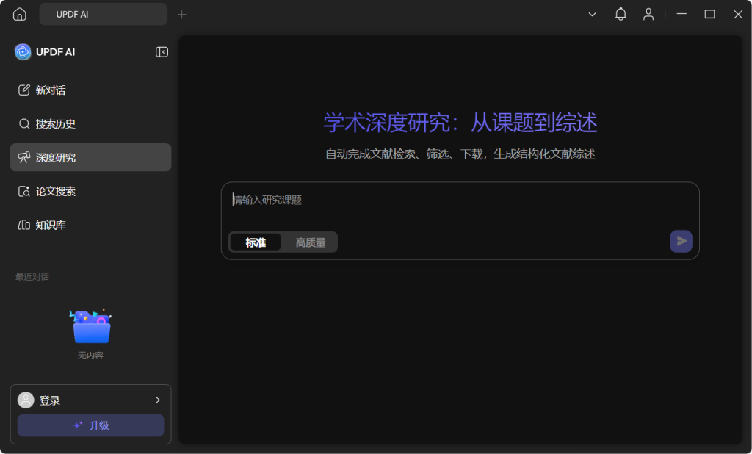Select 标准 mode
This screenshot has height=454, width=752.
(x=256, y=242)
